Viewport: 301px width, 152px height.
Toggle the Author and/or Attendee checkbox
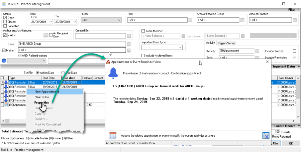5,35
